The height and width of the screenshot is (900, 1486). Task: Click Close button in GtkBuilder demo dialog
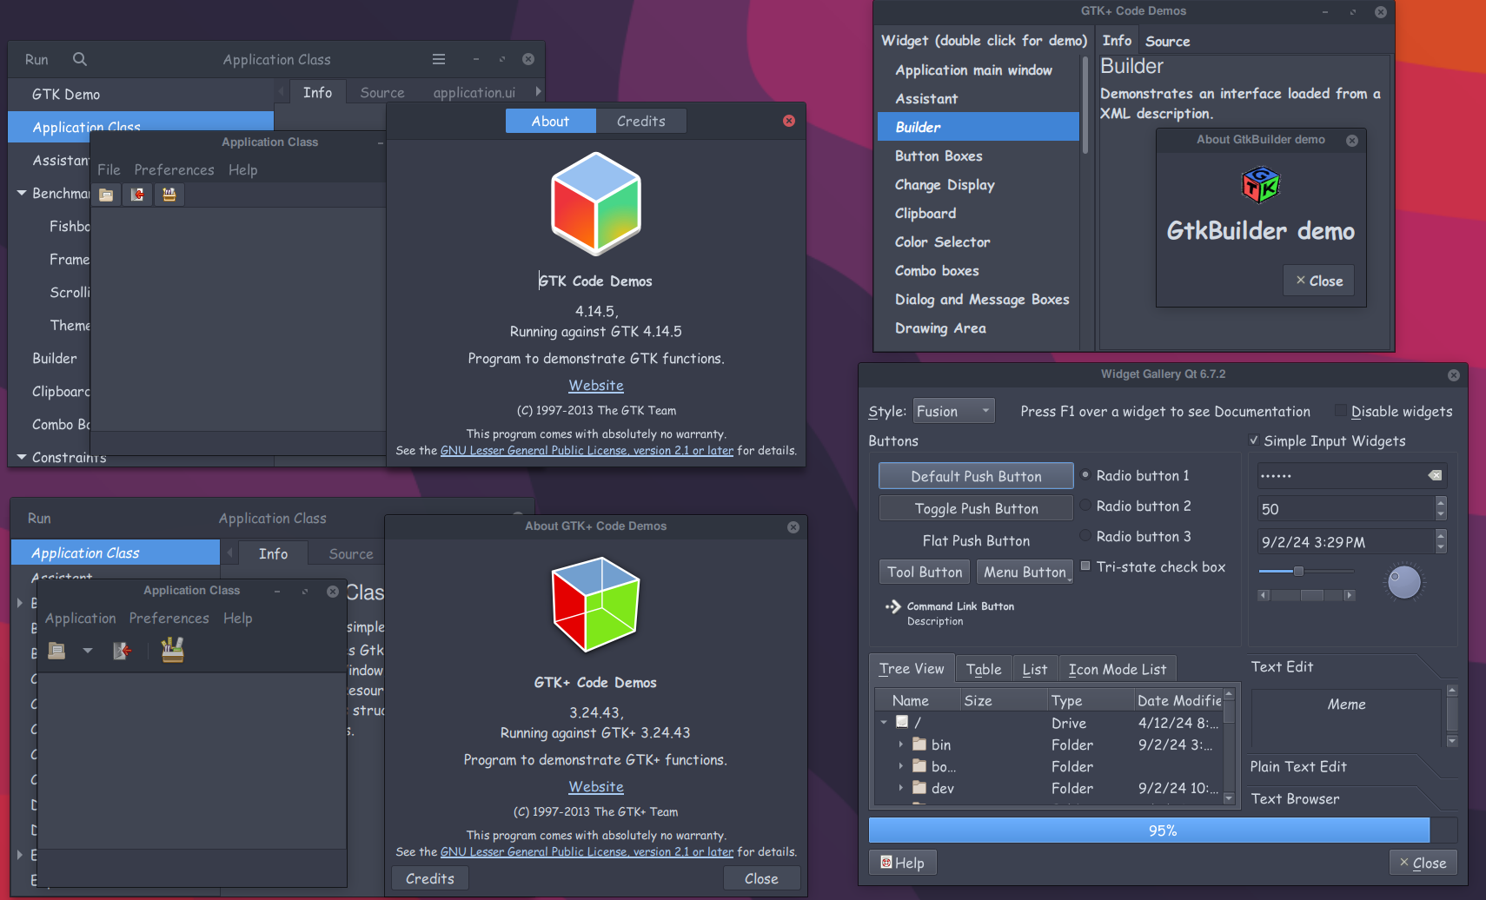1319,281
